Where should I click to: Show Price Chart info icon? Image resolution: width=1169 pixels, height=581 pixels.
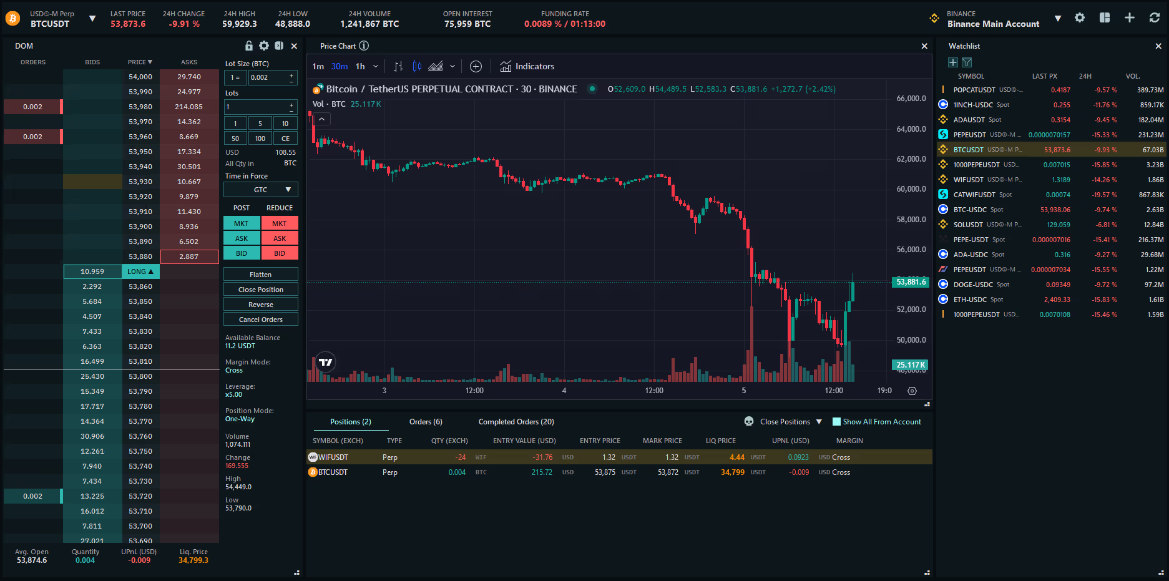click(364, 46)
